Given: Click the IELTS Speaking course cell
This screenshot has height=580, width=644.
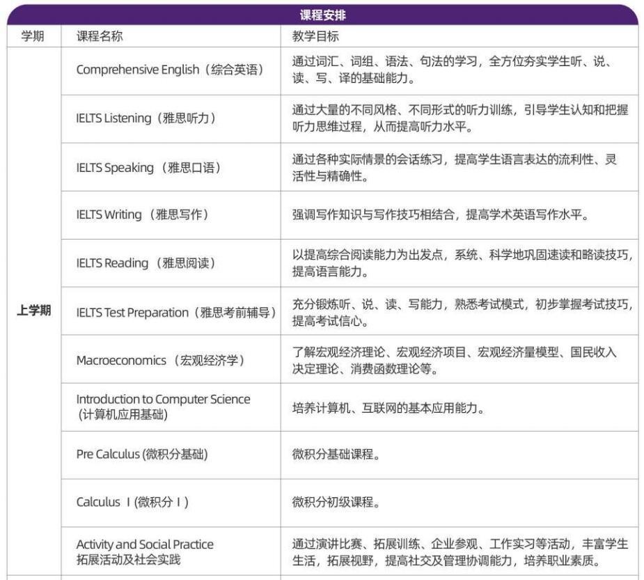Looking at the screenshot, I should tap(148, 167).
